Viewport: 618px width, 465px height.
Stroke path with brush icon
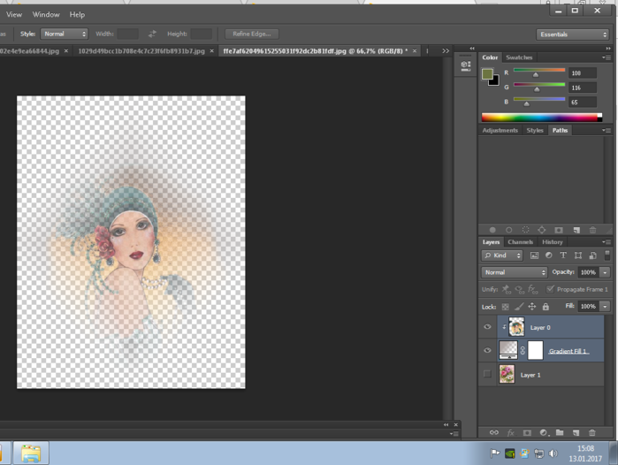coord(509,230)
